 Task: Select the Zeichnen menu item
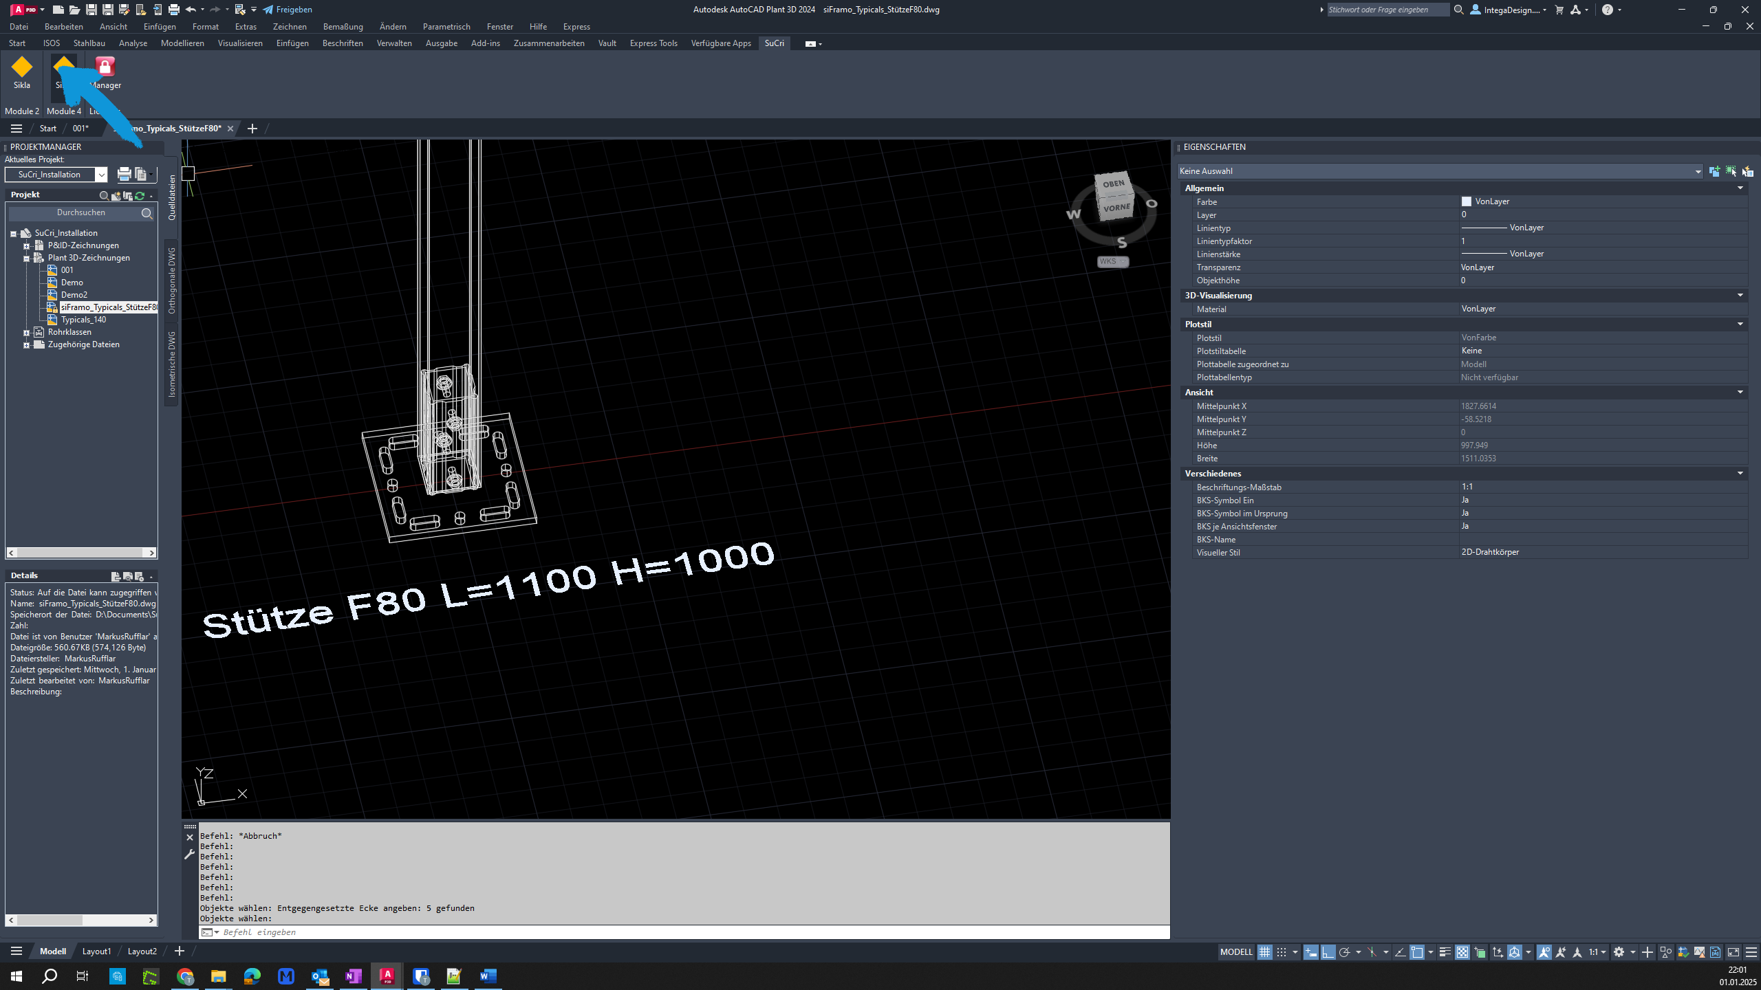(x=289, y=27)
